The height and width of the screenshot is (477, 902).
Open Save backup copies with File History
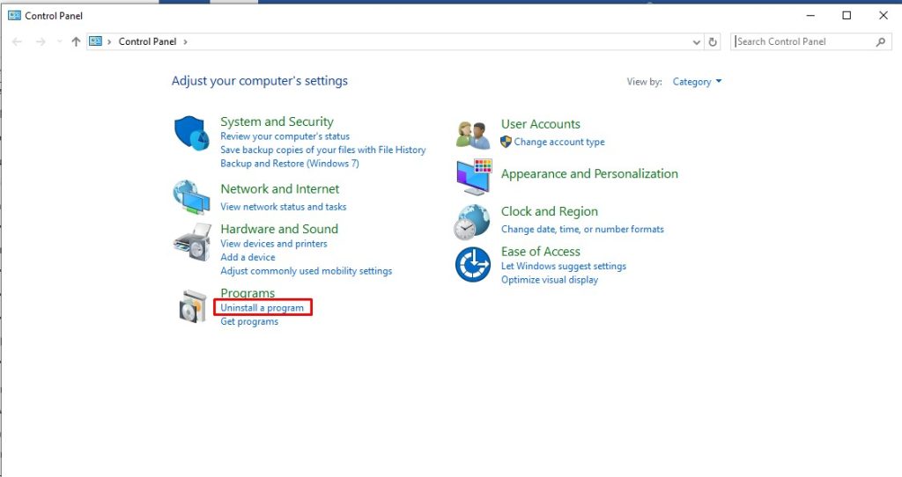[322, 150]
